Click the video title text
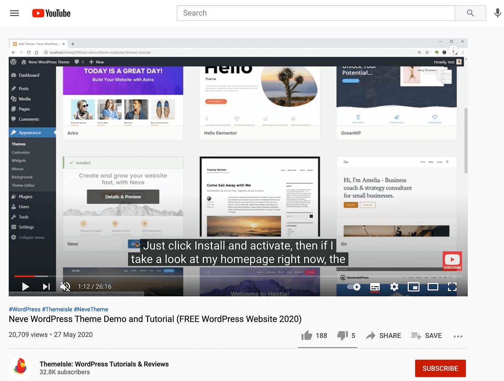 (x=155, y=319)
